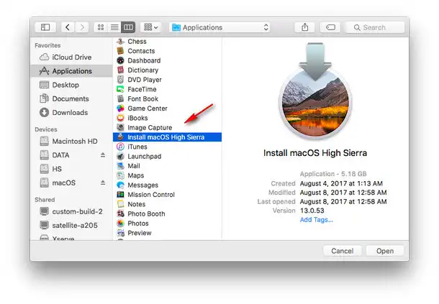Toggle the sidebar visibility button
The width and height of the screenshot is (439, 304).
[45, 27]
